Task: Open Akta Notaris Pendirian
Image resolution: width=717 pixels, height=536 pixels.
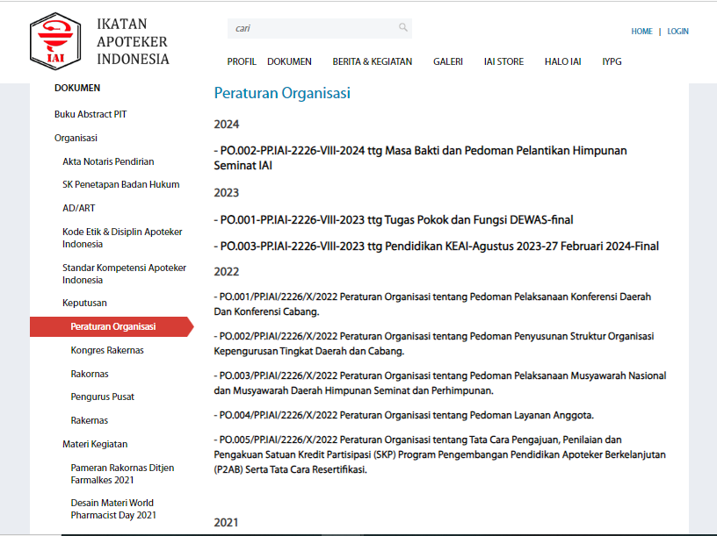Action: (108, 161)
